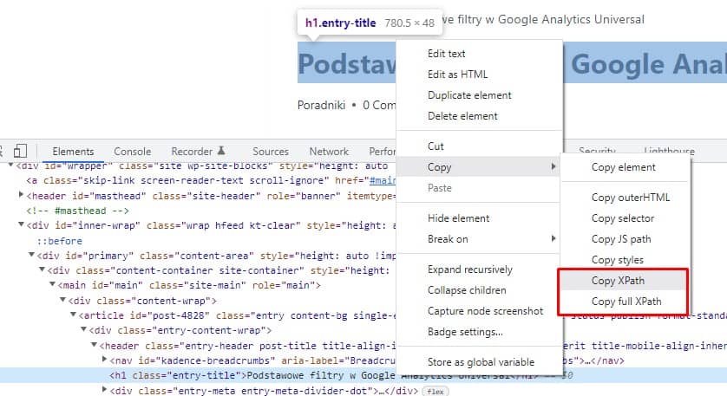Viewport: 727px width, 396px height.
Task: Collapse the div#primary content-area node
Action: click(x=32, y=256)
